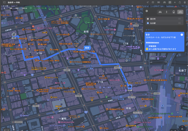Select the 錦町公園 park marker
Image resolution: width=188 pixels, height=131 pixels.
click(86, 23)
